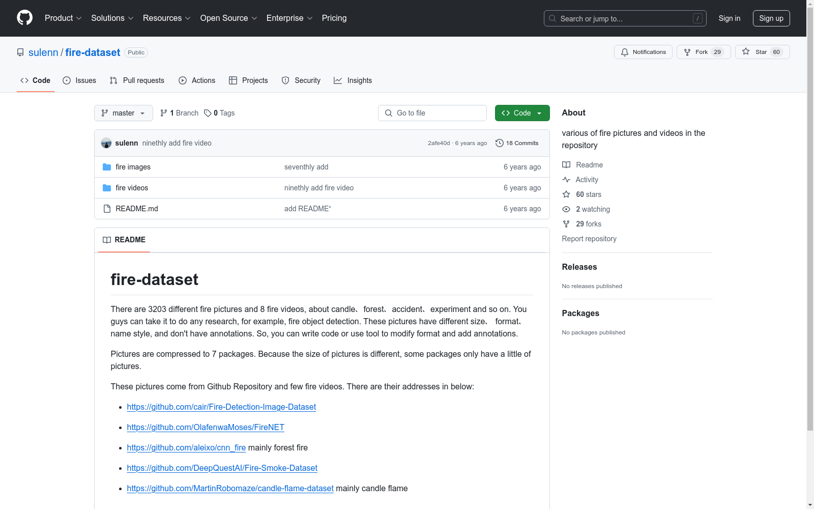View the 18 Commits history
Image resolution: width=814 pixels, height=509 pixels.
pyautogui.click(x=517, y=143)
